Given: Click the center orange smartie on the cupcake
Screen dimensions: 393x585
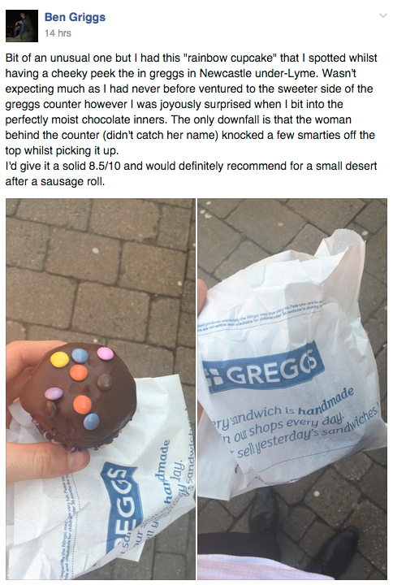Looking at the screenshot, I should coord(79,372).
